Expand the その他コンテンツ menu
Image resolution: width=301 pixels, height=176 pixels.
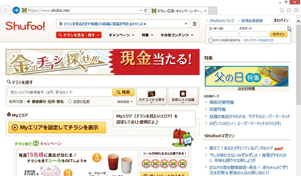pos(177,35)
